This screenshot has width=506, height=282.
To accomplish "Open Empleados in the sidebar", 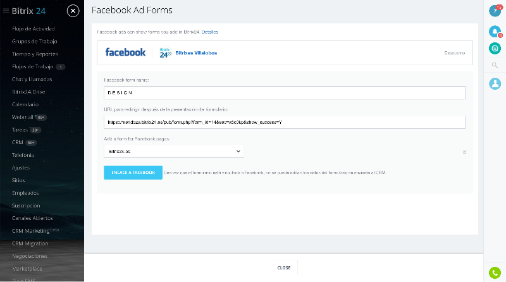I will [25, 193].
